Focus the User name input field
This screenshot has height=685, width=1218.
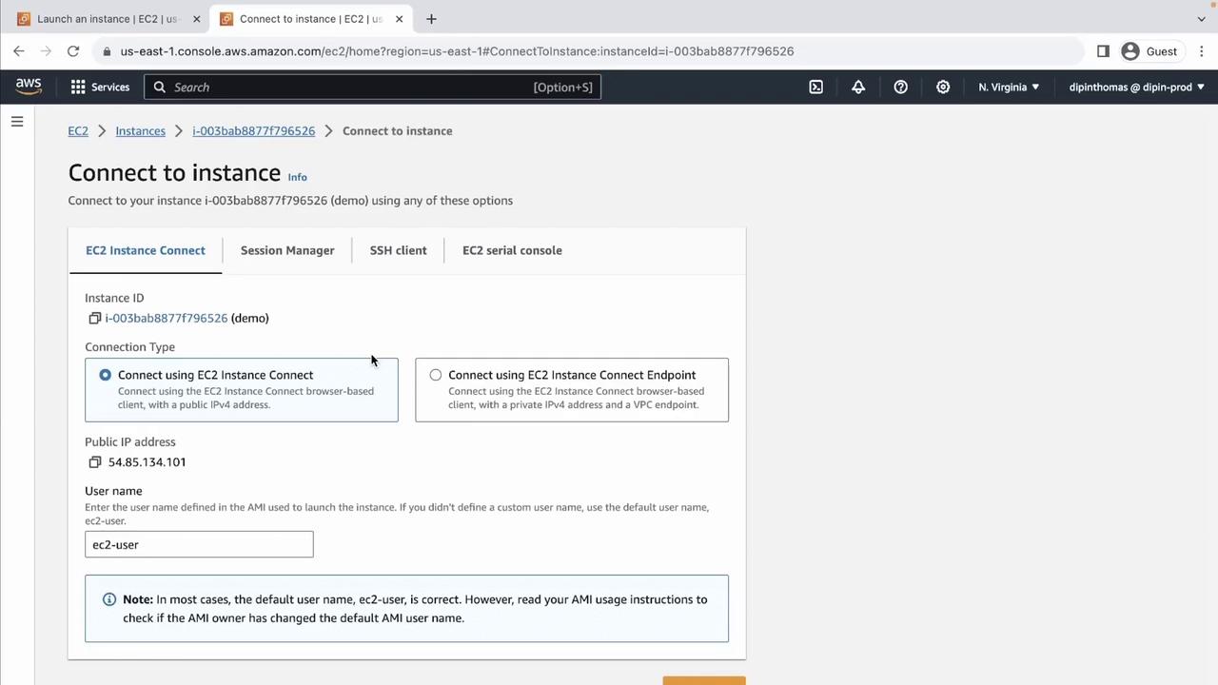[199, 544]
